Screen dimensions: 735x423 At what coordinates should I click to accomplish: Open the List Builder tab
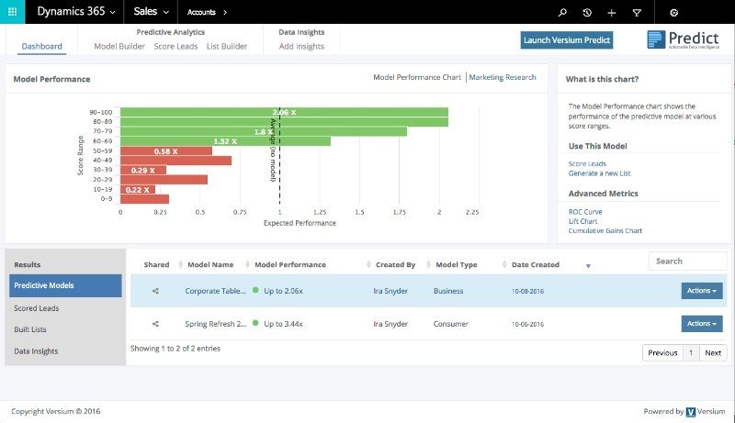(x=227, y=46)
